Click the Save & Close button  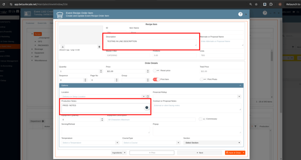234,153
